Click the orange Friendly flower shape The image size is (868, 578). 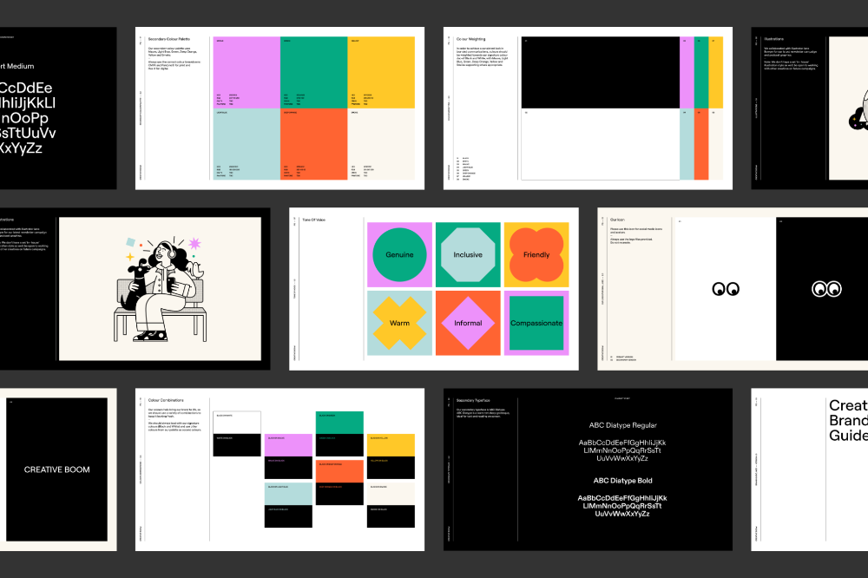pyautogui.click(x=536, y=254)
